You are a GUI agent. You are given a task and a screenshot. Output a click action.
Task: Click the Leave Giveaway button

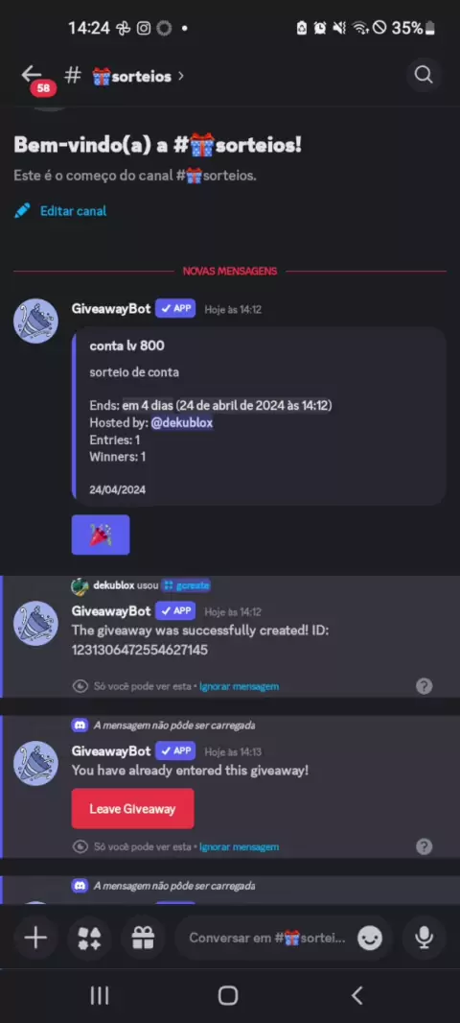point(133,809)
